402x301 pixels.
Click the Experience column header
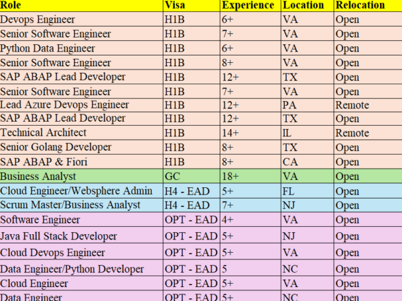(x=247, y=5)
